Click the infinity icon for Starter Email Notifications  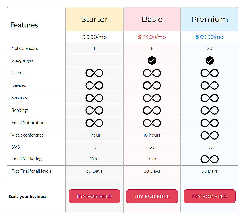[x=94, y=123]
